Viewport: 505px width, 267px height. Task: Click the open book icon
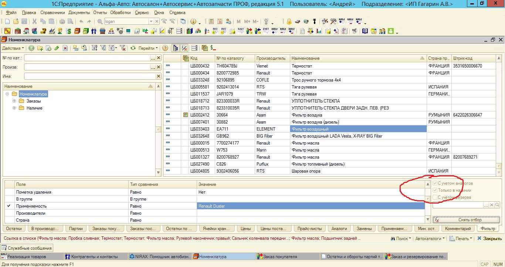click(x=365, y=31)
